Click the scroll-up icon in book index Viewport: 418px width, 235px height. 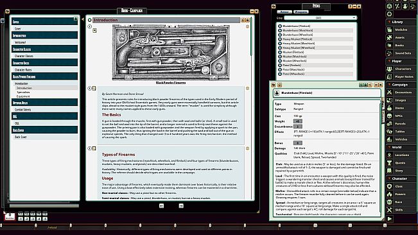(76, 19)
